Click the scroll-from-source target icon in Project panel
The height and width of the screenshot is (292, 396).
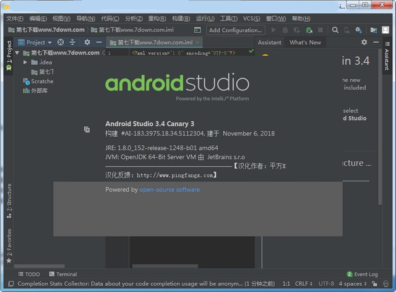pos(60,42)
